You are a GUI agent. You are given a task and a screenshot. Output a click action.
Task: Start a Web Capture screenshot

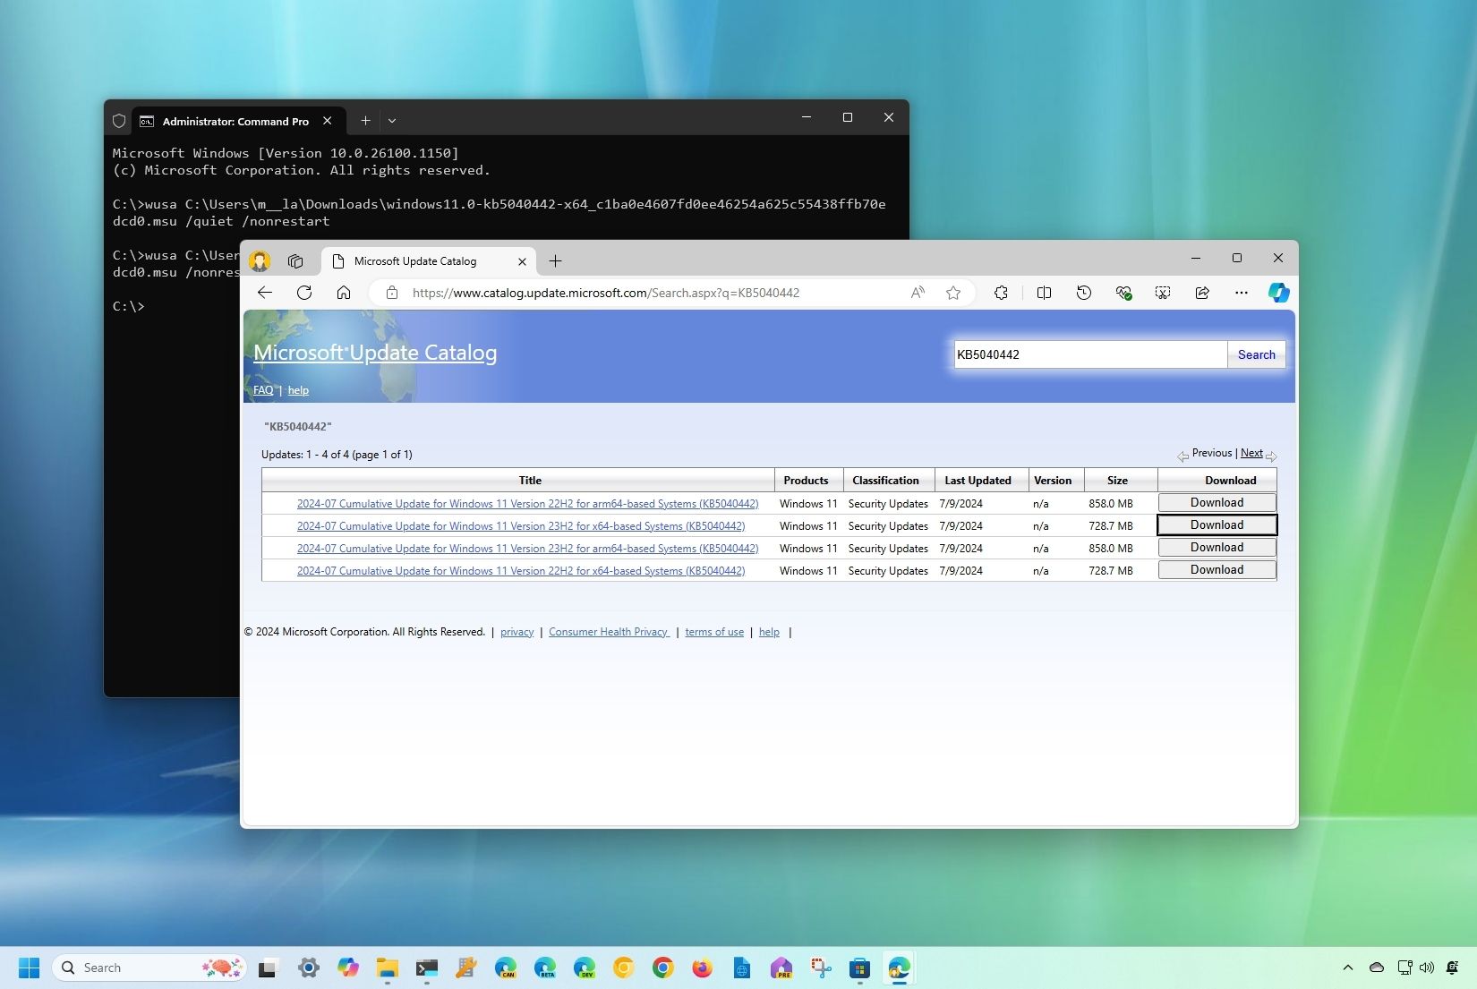click(1163, 293)
